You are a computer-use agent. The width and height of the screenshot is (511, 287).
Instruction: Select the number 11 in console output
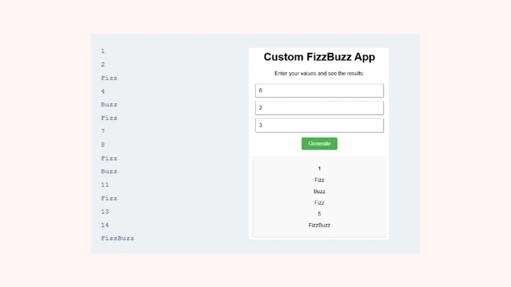[x=105, y=184]
